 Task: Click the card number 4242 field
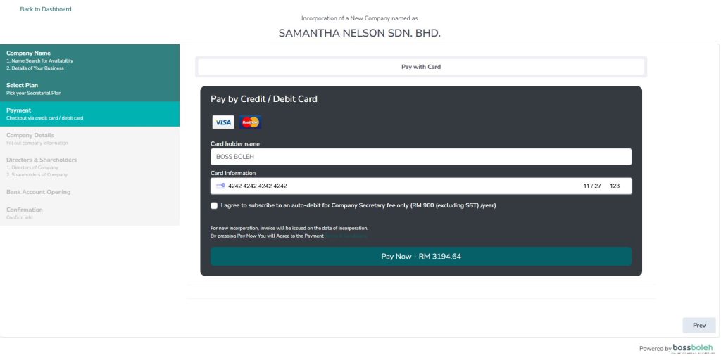point(258,186)
